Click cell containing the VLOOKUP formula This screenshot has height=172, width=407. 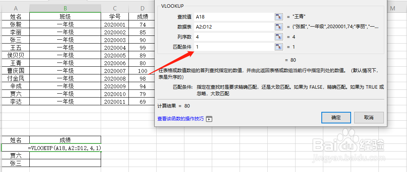coord(65,148)
